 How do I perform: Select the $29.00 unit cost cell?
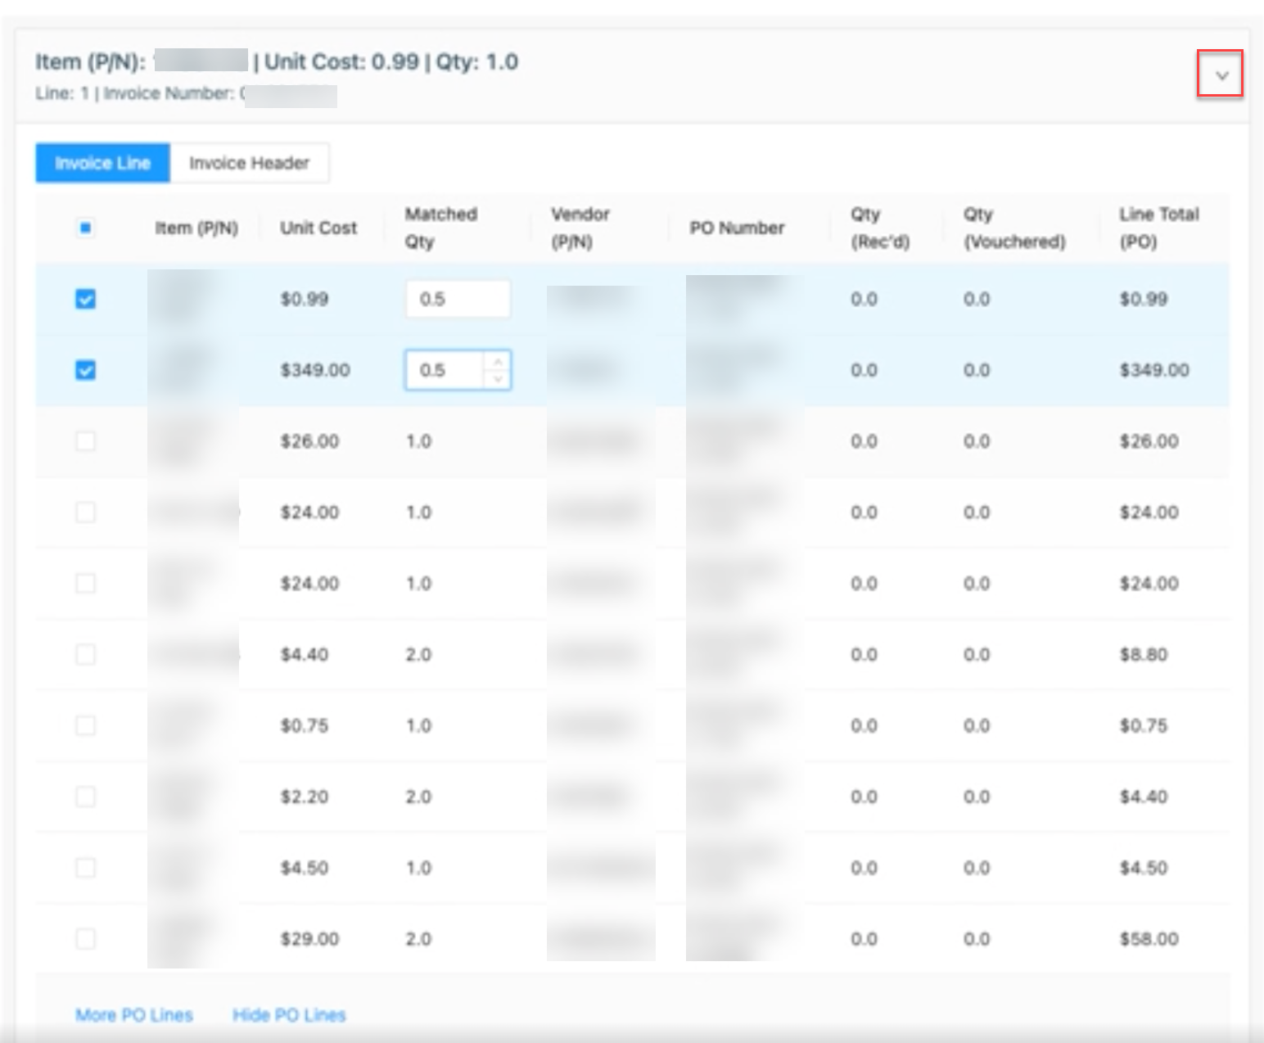[x=309, y=939]
